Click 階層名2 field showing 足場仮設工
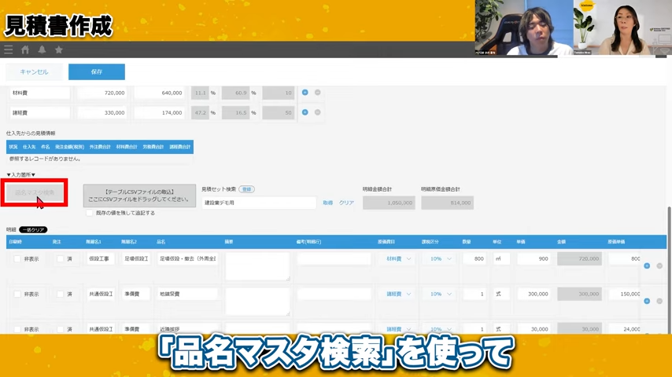Image resolution: width=672 pixels, height=377 pixels. (136, 259)
